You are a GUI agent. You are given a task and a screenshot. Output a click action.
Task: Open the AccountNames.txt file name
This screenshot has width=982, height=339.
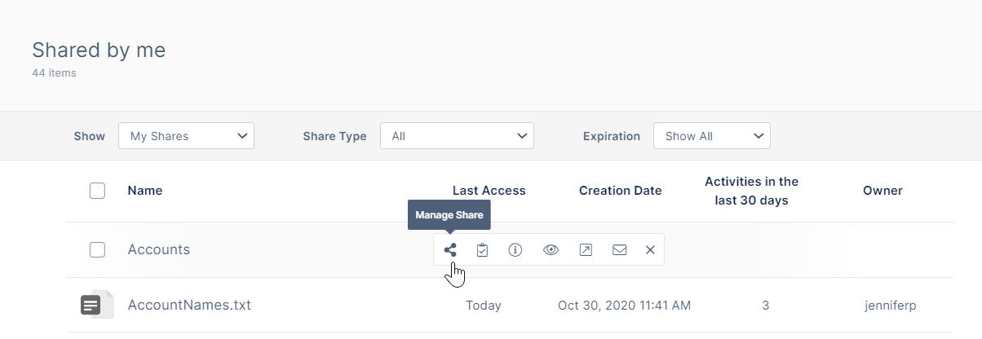189,306
